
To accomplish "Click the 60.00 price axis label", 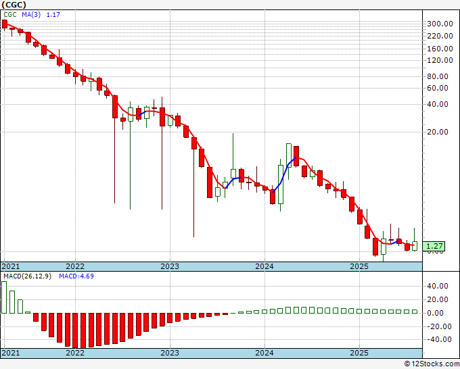I will [x=438, y=88].
